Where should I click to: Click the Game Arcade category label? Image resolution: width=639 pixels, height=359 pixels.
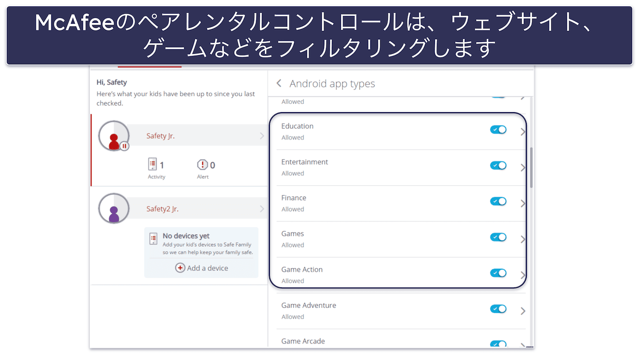click(x=303, y=341)
